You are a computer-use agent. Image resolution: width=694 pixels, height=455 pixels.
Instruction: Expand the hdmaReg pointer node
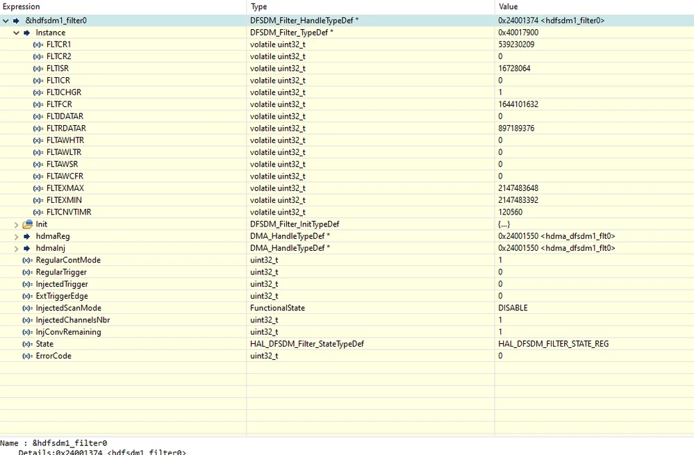[x=17, y=237]
